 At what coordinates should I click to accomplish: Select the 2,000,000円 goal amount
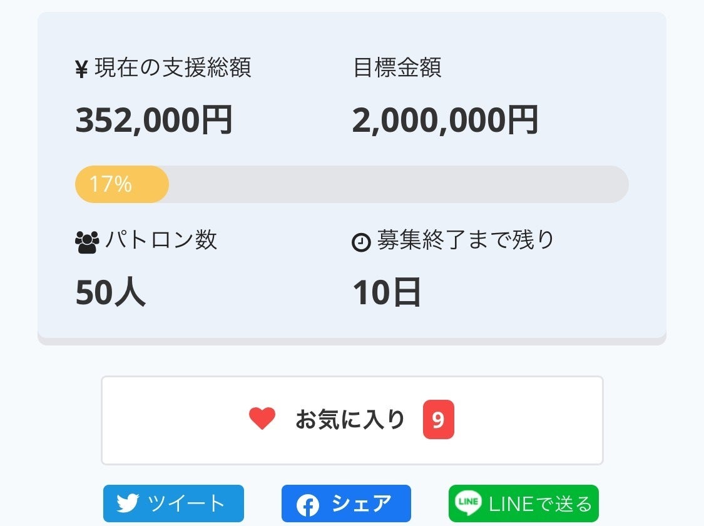(x=445, y=119)
